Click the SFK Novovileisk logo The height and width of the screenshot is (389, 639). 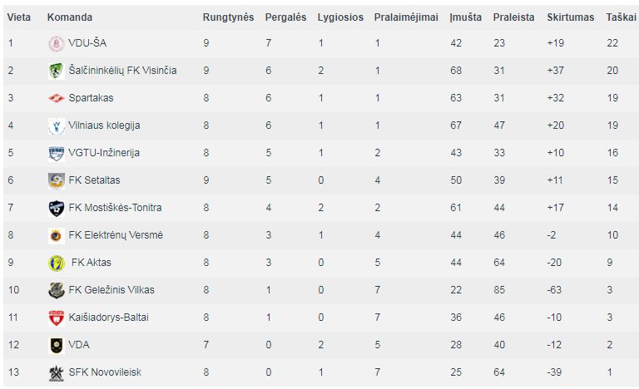coord(57,372)
